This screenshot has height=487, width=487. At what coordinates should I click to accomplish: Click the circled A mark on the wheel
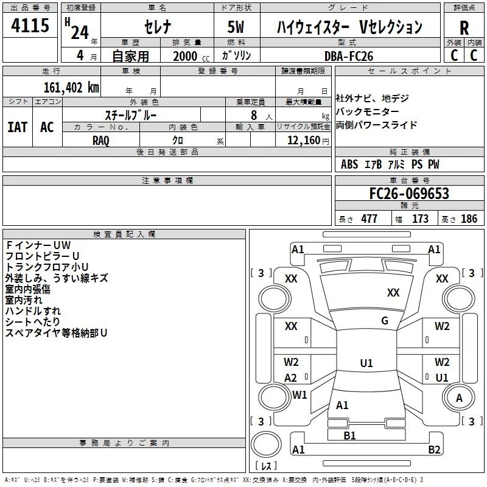(459, 398)
